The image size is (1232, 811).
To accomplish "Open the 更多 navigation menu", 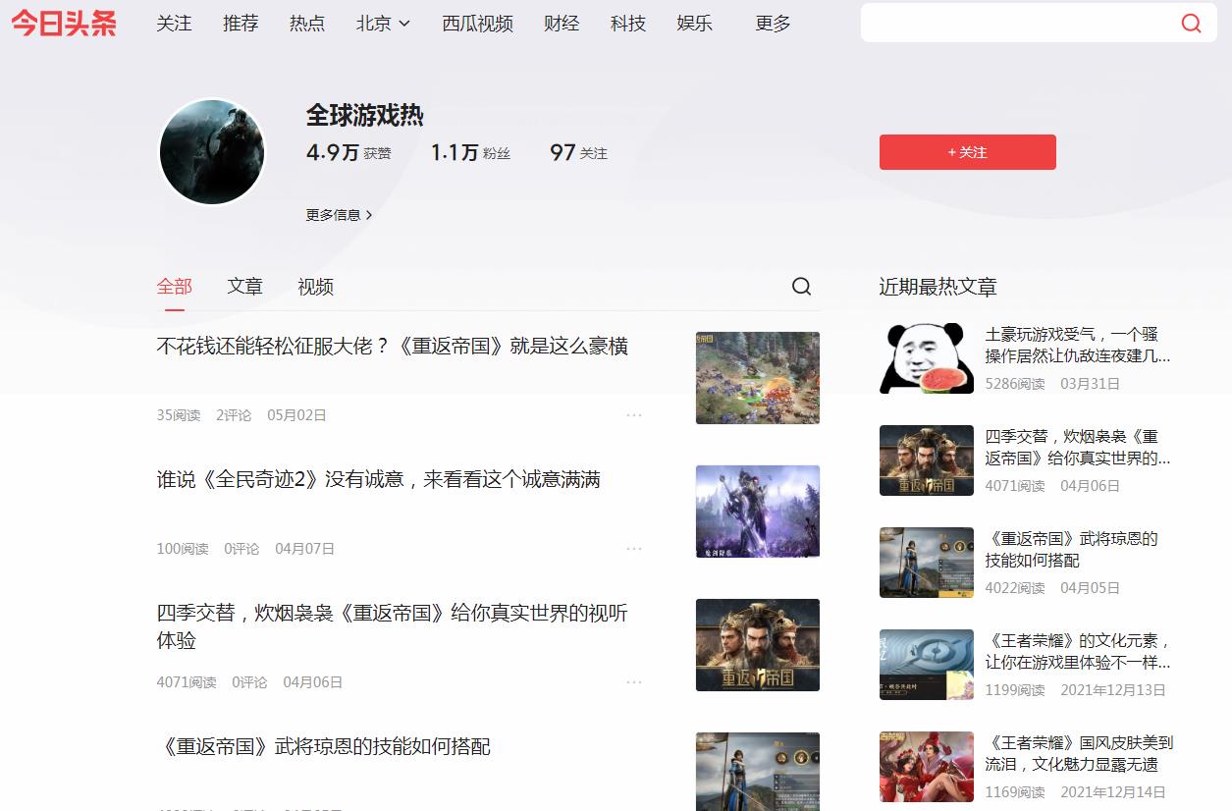I will 773,24.
